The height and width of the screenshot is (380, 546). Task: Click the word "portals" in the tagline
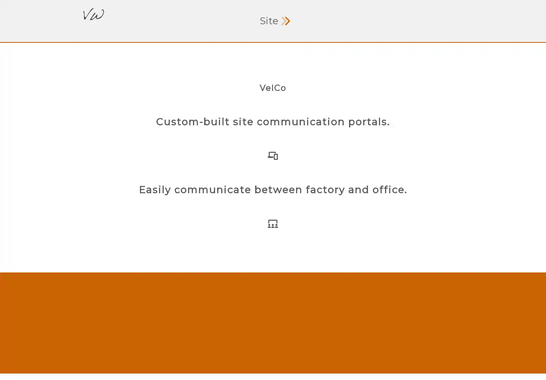pos(369,122)
